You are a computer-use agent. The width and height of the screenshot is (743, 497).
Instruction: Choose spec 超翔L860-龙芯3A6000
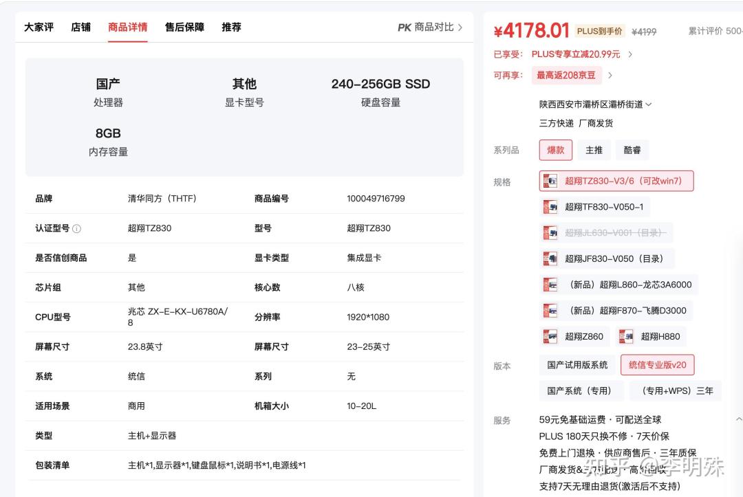click(619, 285)
